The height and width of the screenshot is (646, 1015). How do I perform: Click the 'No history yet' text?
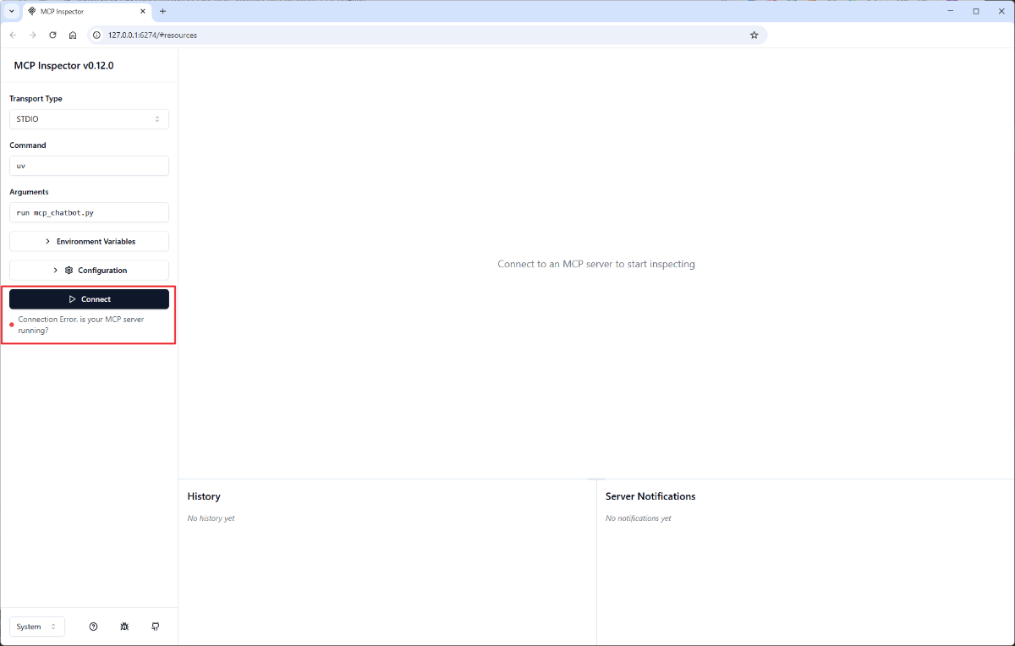tap(211, 518)
